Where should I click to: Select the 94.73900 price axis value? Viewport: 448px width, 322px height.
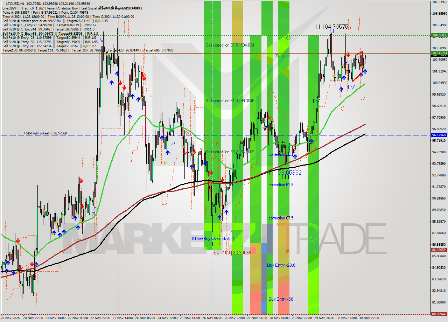(440, 152)
